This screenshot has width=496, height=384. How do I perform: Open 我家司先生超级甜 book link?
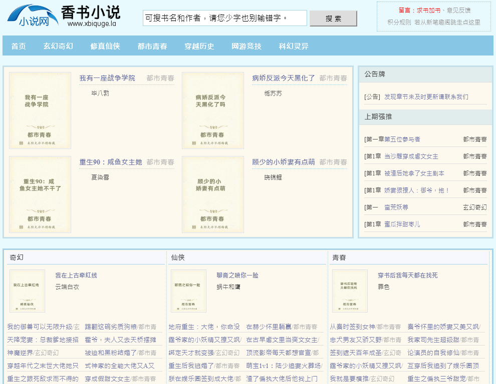pyautogui.click(x=433, y=340)
